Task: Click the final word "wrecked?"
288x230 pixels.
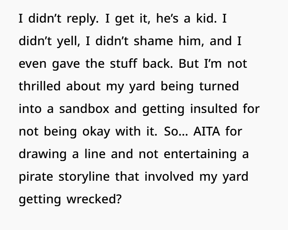Action: [x=94, y=199]
